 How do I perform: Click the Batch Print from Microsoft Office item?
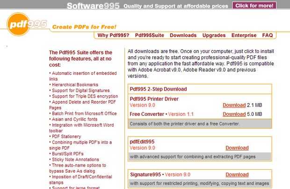[x=83, y=113]
